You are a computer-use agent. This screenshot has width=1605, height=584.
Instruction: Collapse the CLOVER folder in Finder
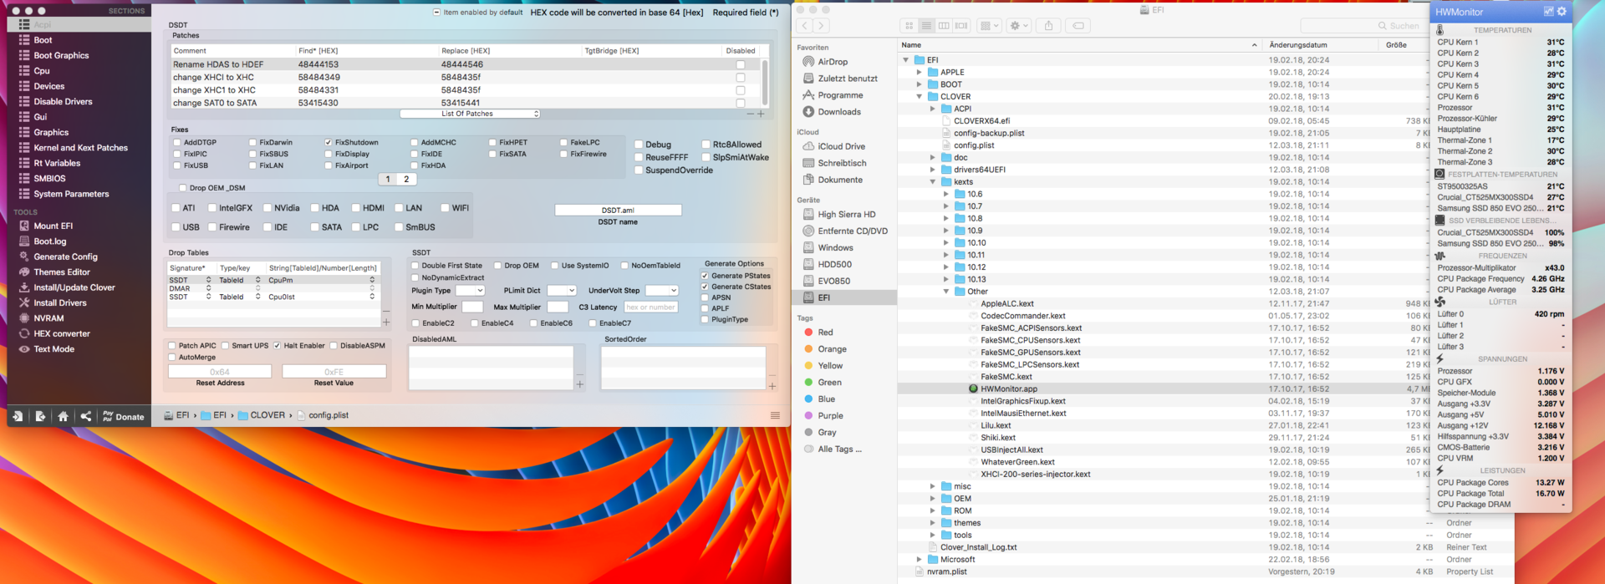[x=919, y=97]
